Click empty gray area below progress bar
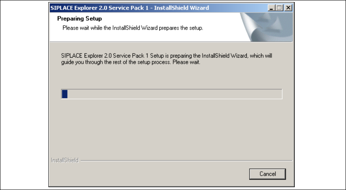Image resolution: width=346 pixels, height=190 pixels. (171, 126)
